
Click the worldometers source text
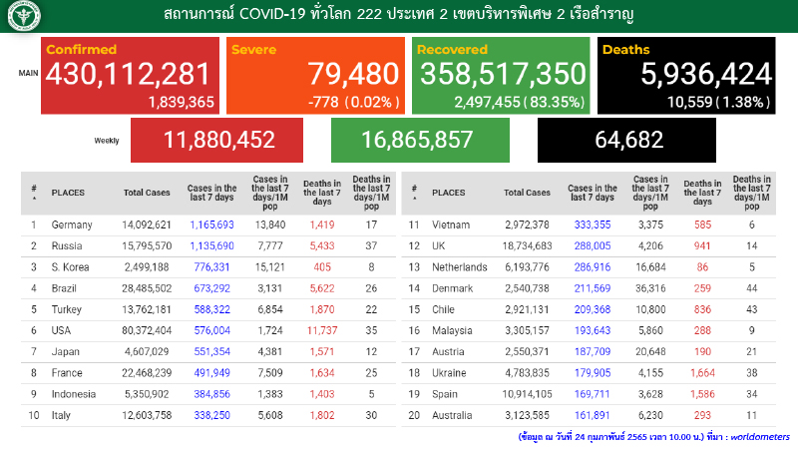click(x=760, y=437)
